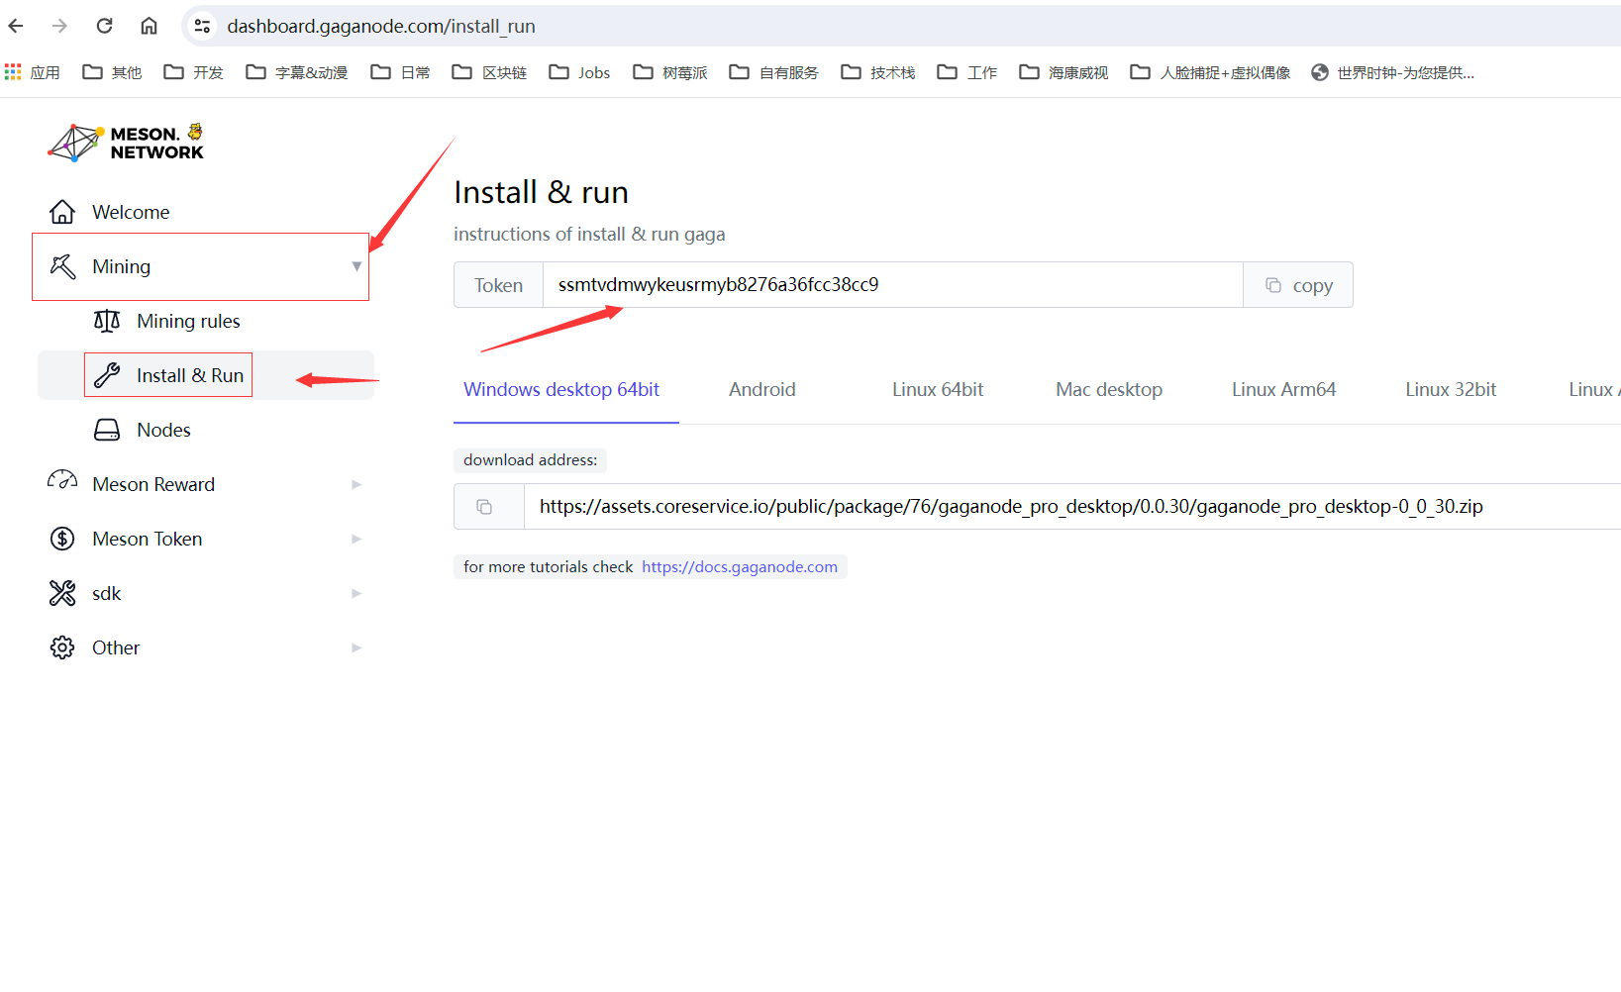Collapse the Mining menu arrow
The width and height of the screenshot is (1621, 992).
coord(356,266)
